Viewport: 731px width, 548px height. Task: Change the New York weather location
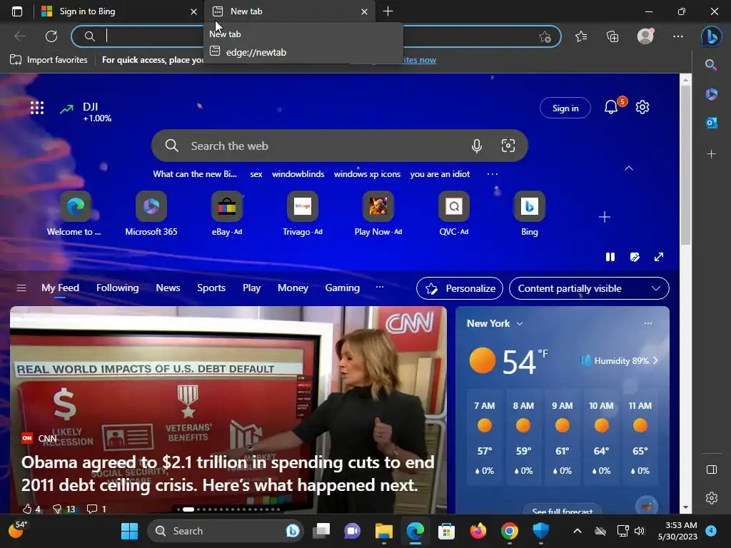[495, 323]
